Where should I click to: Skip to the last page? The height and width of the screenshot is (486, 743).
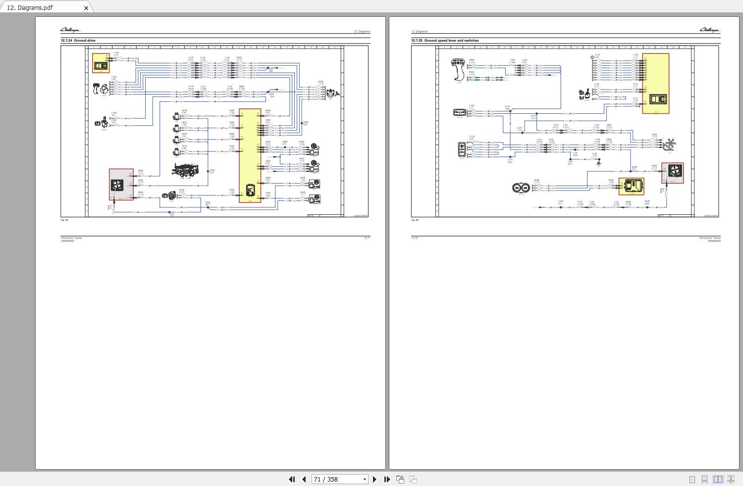[x=386, y=479]
